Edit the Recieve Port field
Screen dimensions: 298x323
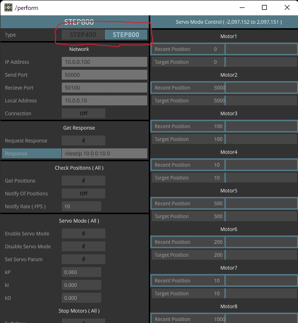(104, 88)
